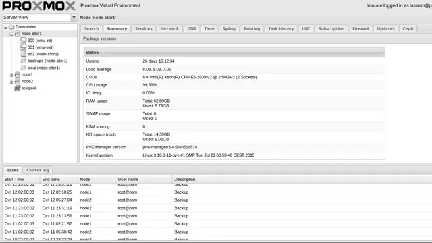Select node1 in the tree
The image size is (432, 243).
(27, 74)
